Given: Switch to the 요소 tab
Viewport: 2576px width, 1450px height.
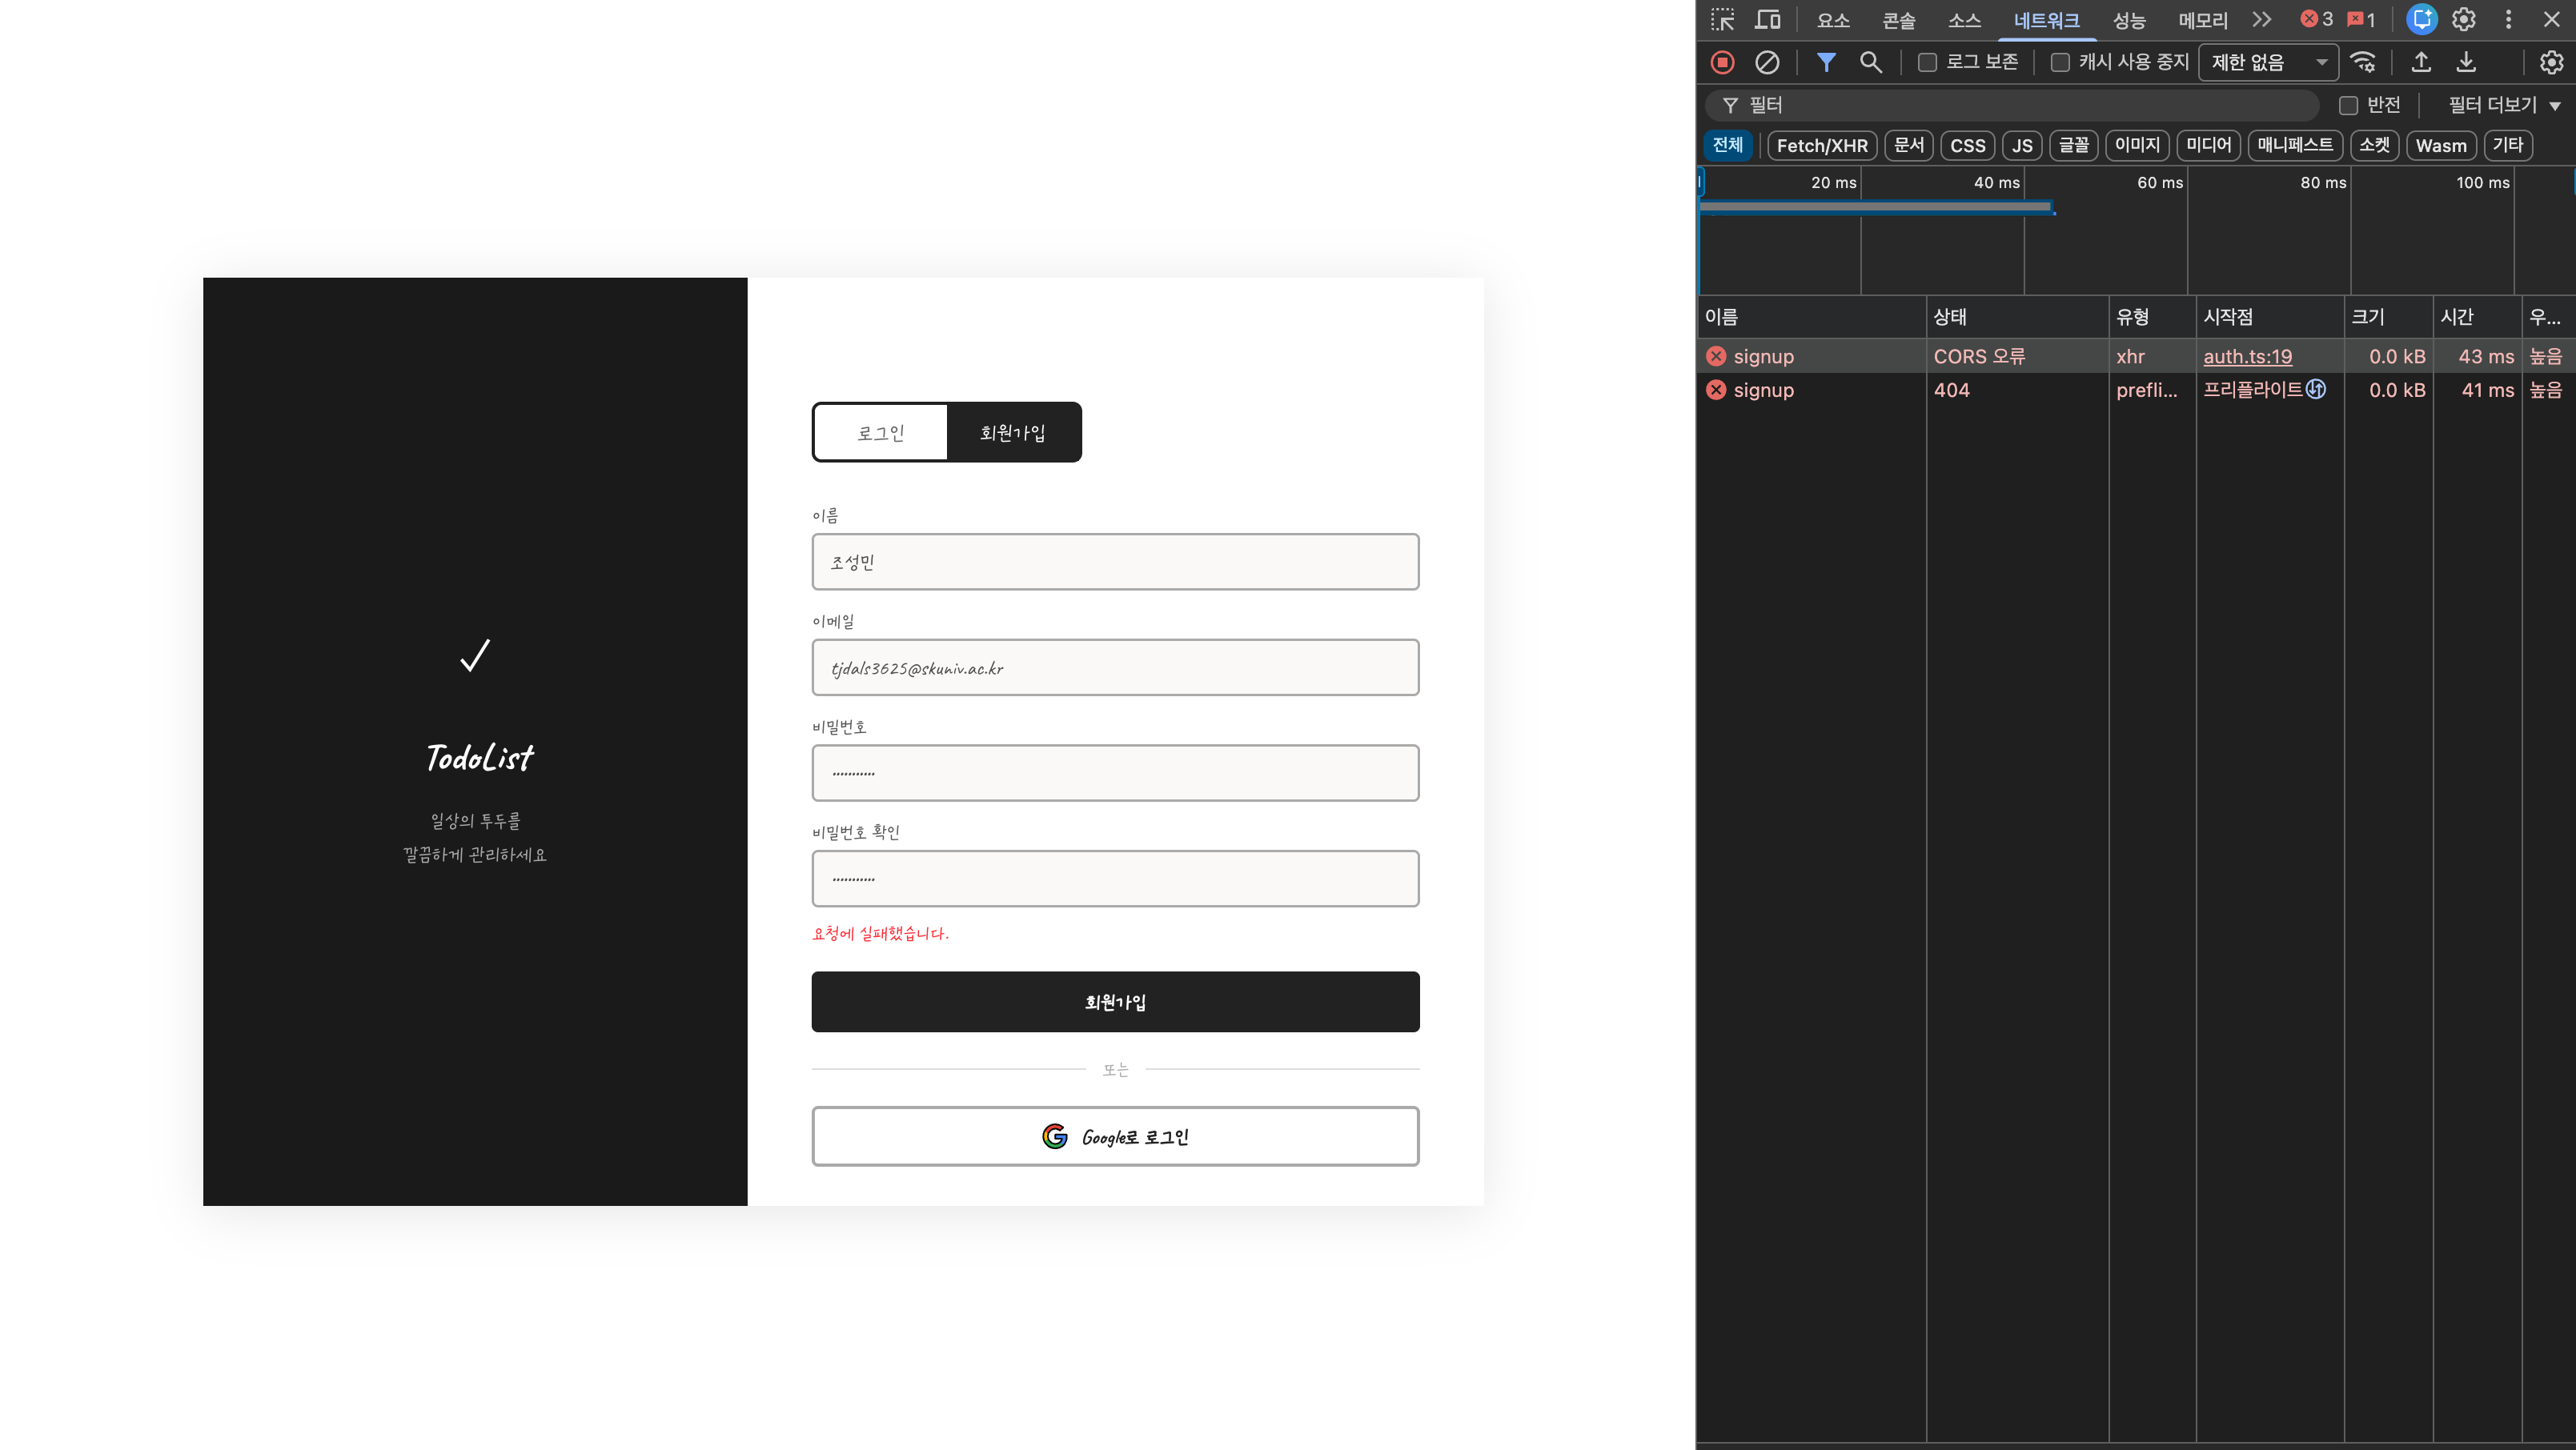Looking at the screenshot, I should pos(1834,20).
